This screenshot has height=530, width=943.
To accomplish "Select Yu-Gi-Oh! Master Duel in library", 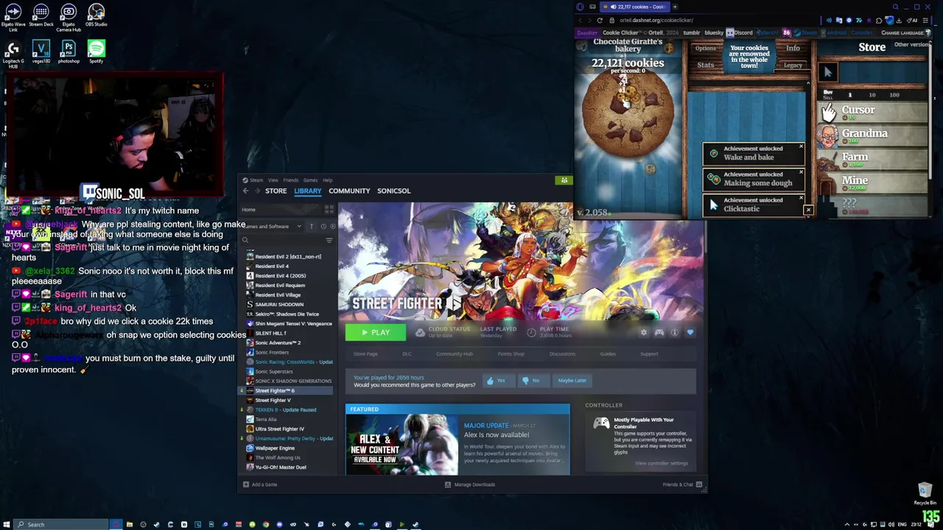I will coord(280,467).
